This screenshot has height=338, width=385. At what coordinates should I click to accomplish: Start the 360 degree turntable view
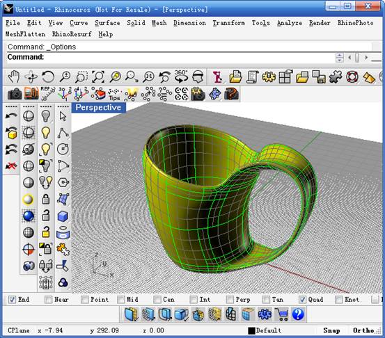(x=181, y=77)
